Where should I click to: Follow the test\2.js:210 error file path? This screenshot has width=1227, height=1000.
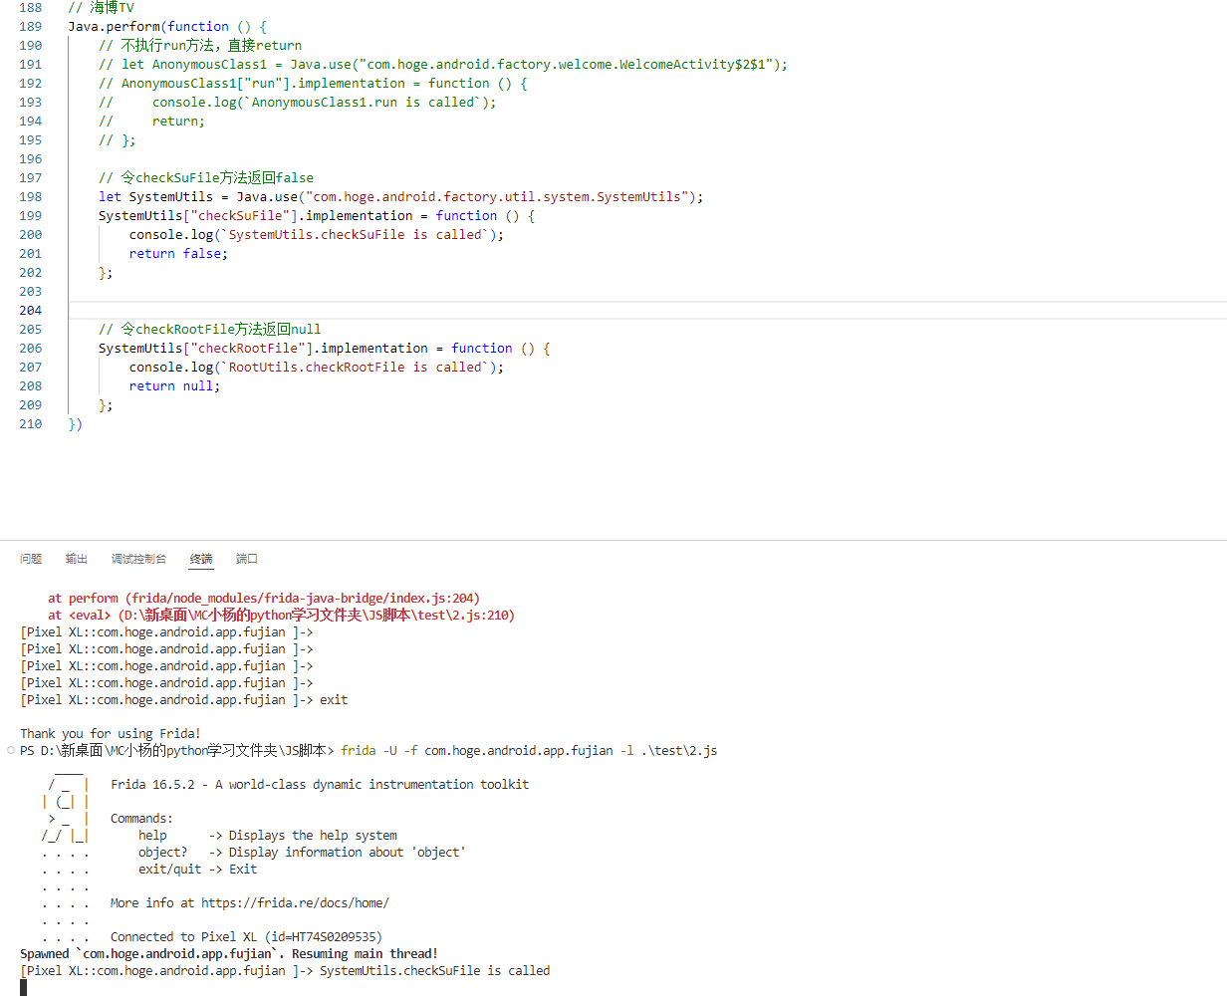tap(315, 616)
